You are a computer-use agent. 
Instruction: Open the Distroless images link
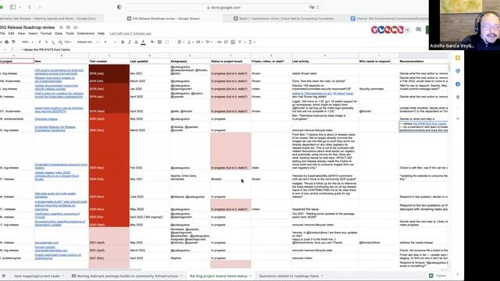point(46,119)
